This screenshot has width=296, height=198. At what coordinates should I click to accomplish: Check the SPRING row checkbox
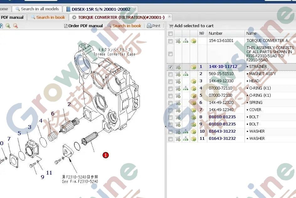[x=170, y=103]
